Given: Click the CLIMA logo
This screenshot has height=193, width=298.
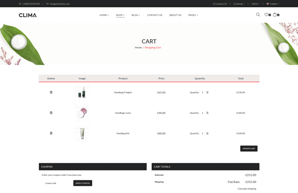Looking at the screenshot, I should (28, 15).
